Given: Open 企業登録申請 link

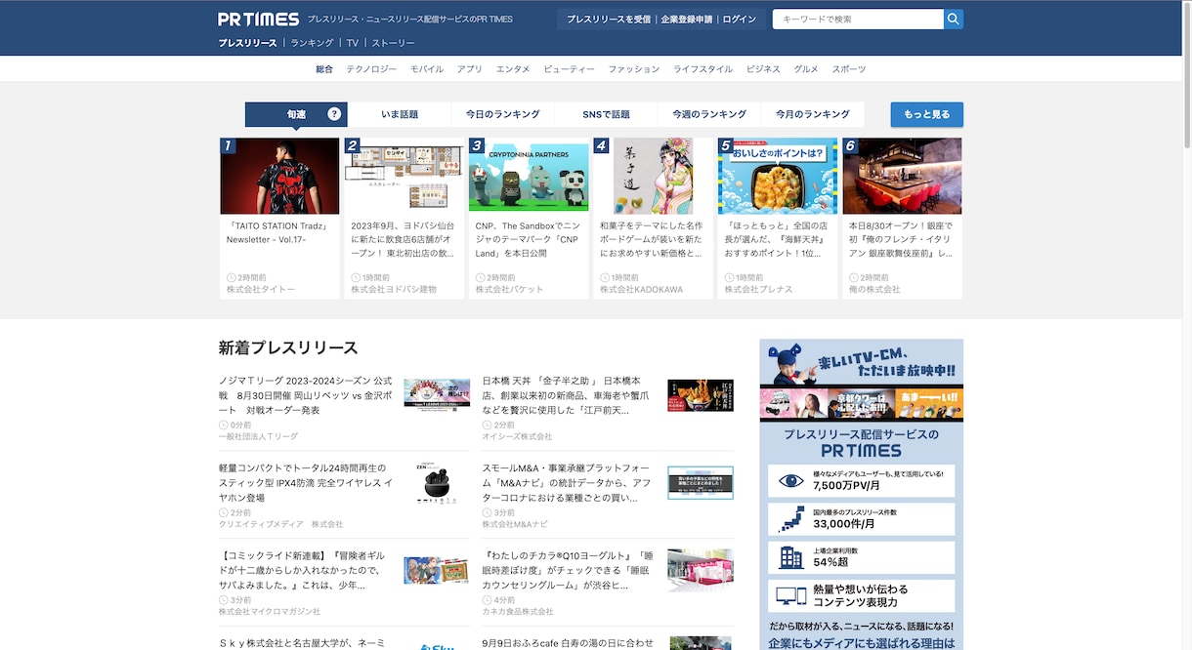Looking at the screenshot, I should point(686,20).
